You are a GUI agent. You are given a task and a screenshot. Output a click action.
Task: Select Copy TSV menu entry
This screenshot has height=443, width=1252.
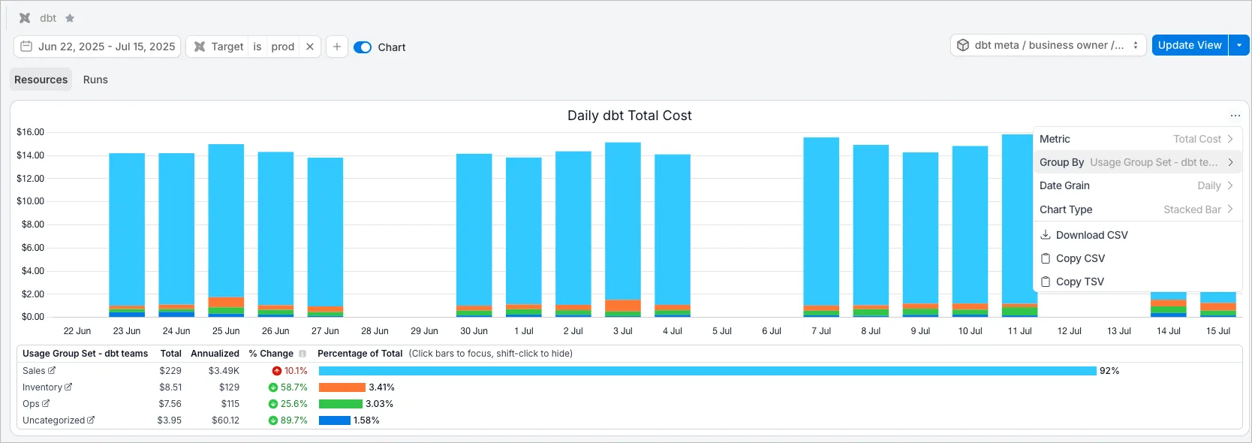pos(1136,282)
